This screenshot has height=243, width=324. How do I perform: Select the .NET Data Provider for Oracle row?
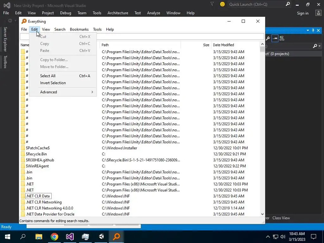(x=140, y=214)
